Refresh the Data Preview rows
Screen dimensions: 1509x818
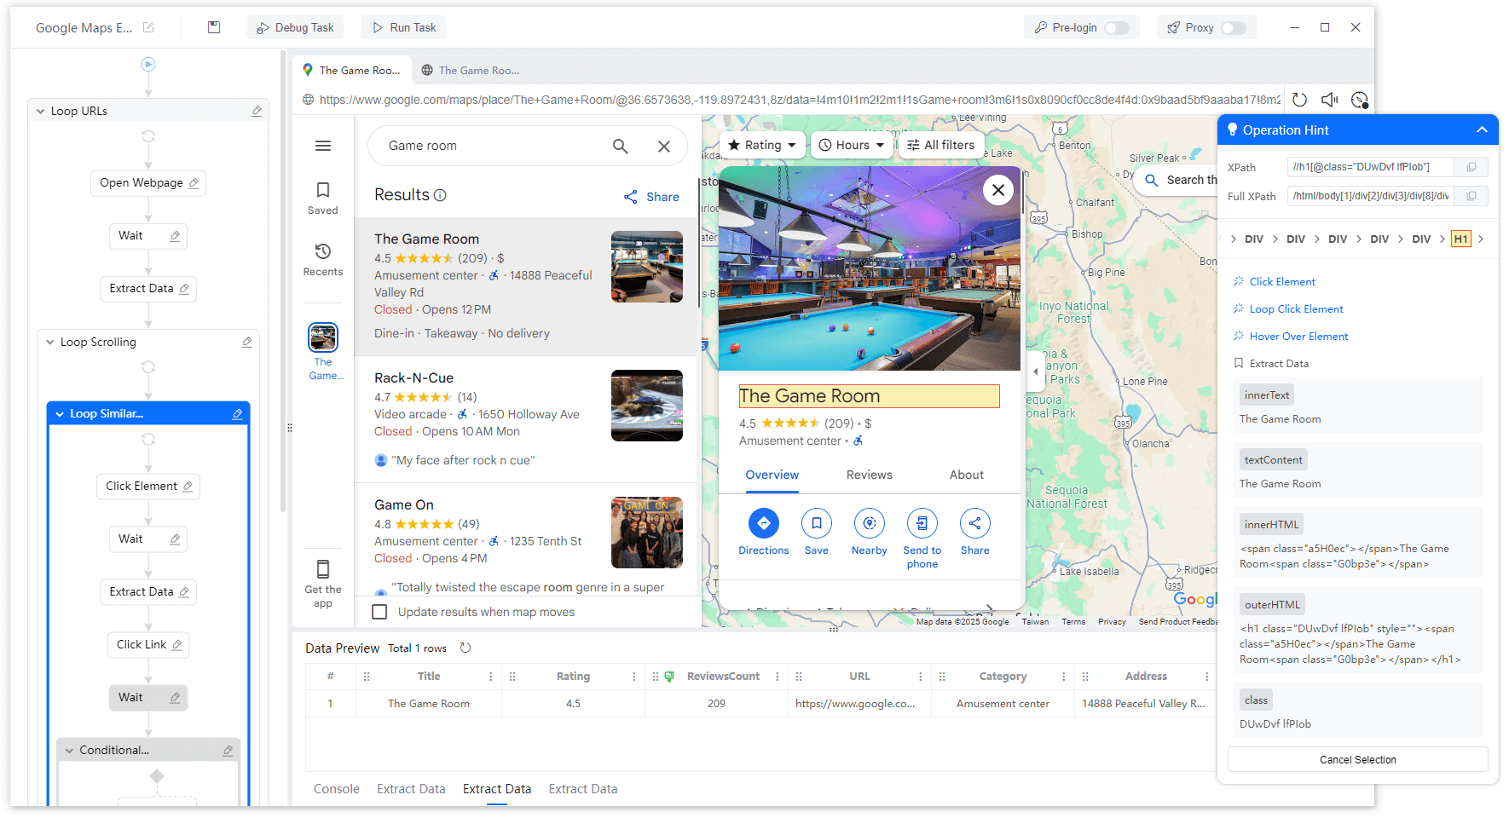point(465,648)
